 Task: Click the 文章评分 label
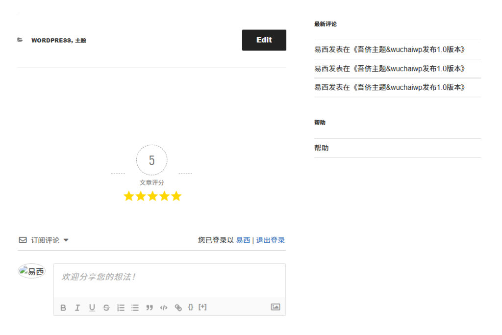(x=152, y=182)
